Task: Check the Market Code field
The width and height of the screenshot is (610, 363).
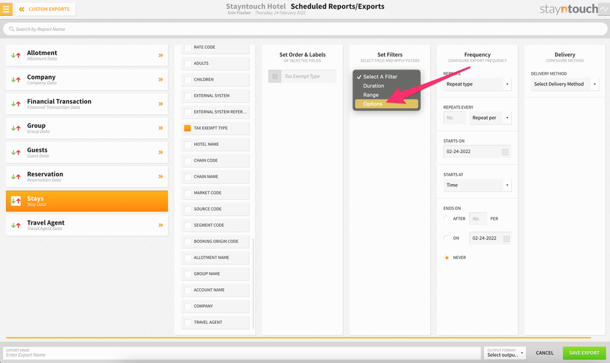Action: (188, 193)
